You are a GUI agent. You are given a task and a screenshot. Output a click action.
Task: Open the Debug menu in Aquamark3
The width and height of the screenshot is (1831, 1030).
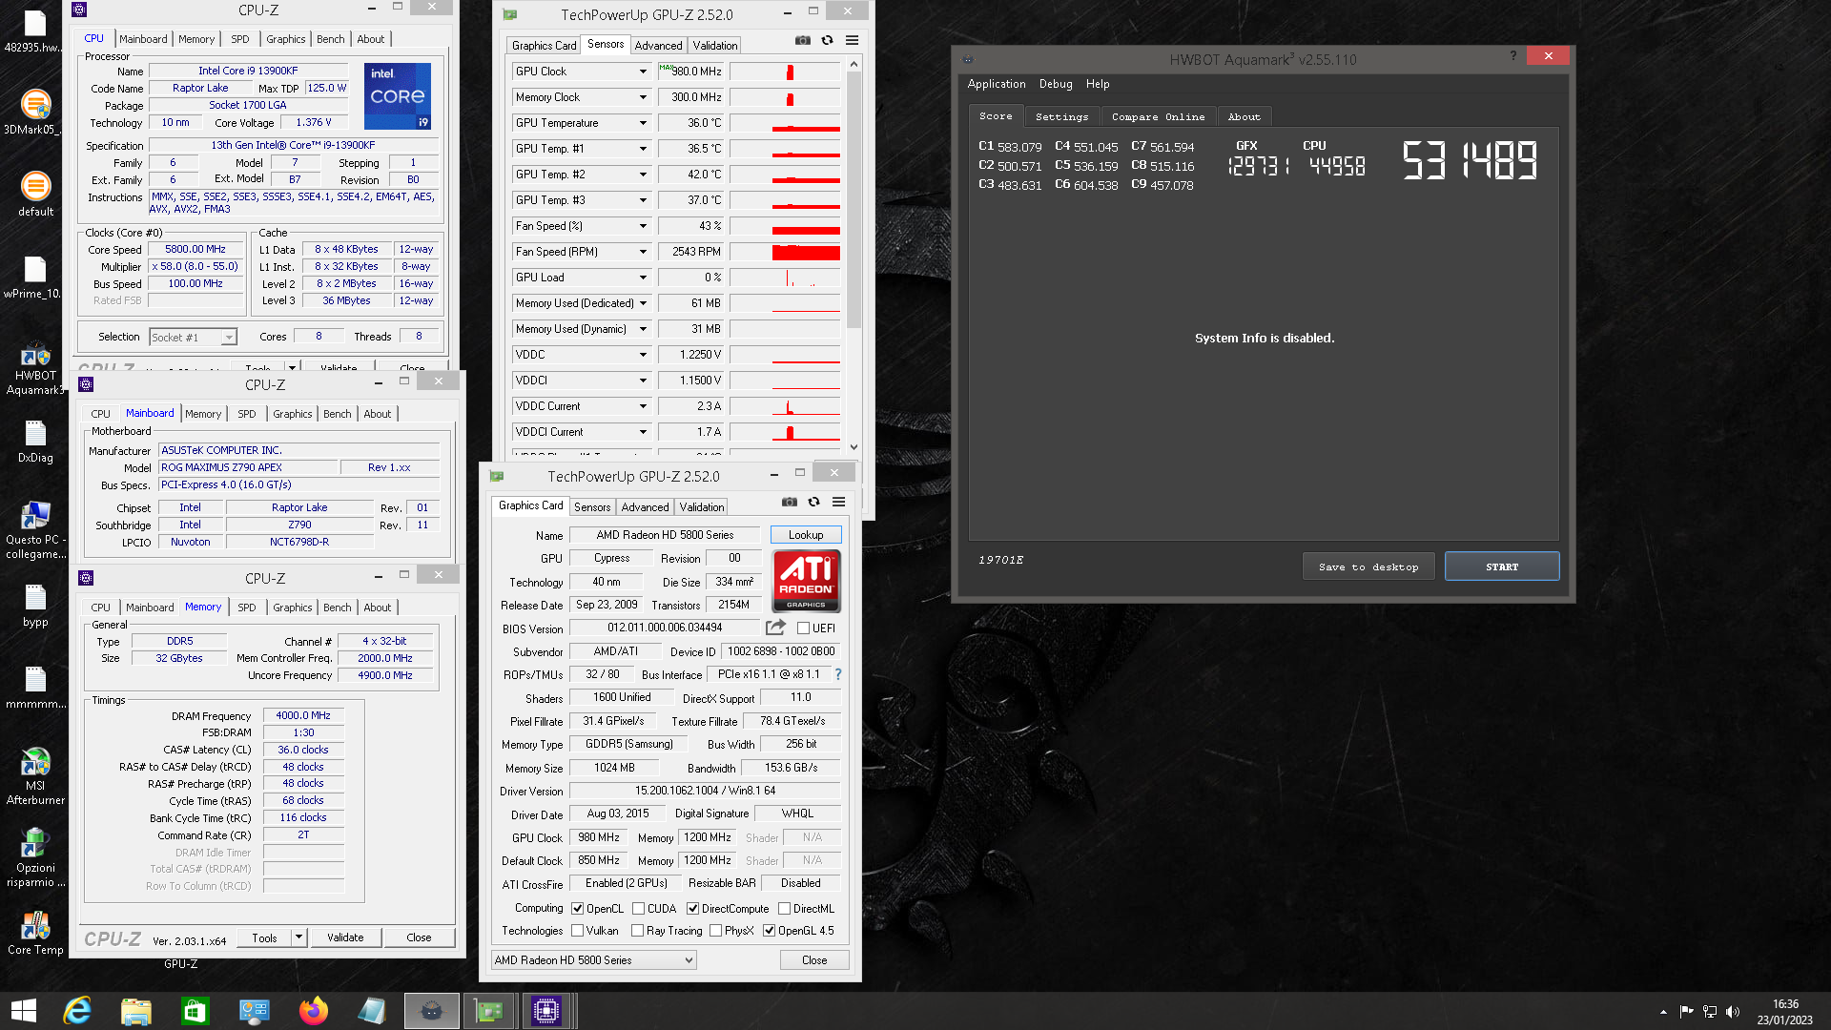(x=1056, y=84)
